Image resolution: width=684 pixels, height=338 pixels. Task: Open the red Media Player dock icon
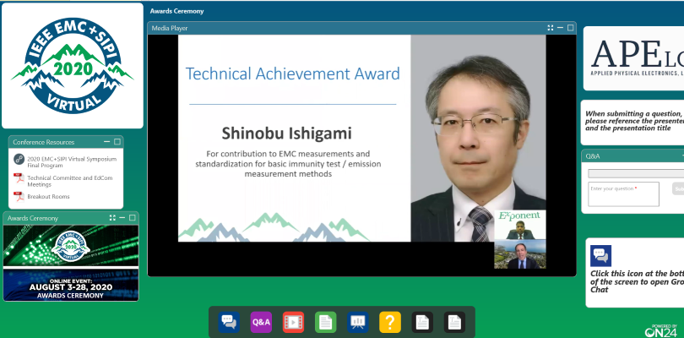point(293,322)
